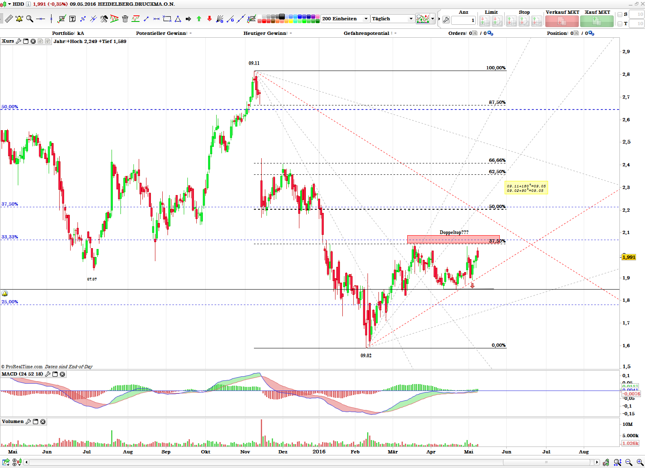Zoom in using the plus magnifier
645x468 pixels.
640,462
